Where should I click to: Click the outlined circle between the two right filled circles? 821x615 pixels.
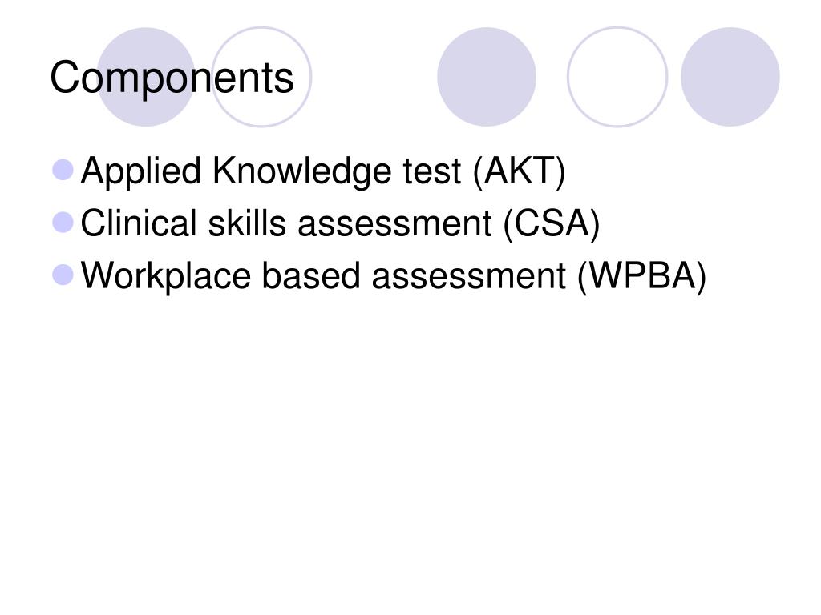(617, 77)
